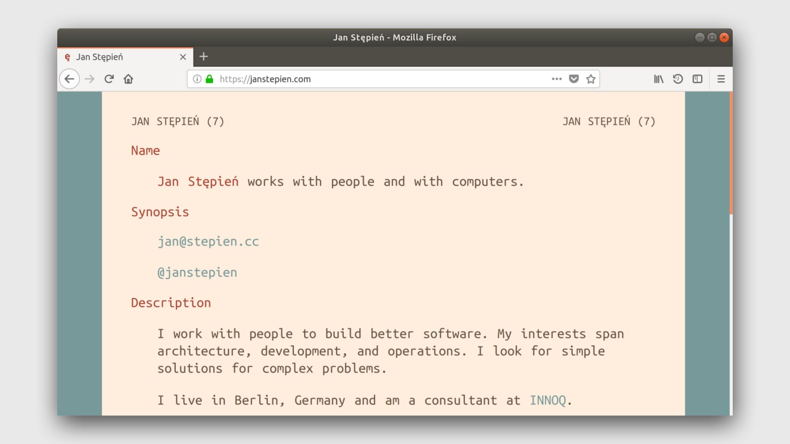Click the left JAN STĘPIEŃ (7) header
The width and height of the screenshot is (790, 444).
tap(178, 121)
